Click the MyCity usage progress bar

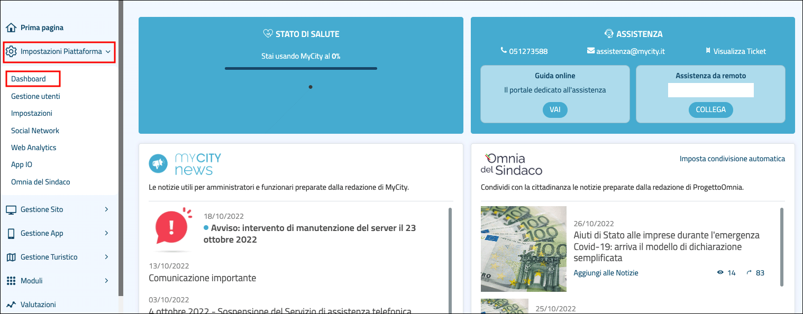tap(300, 68)
